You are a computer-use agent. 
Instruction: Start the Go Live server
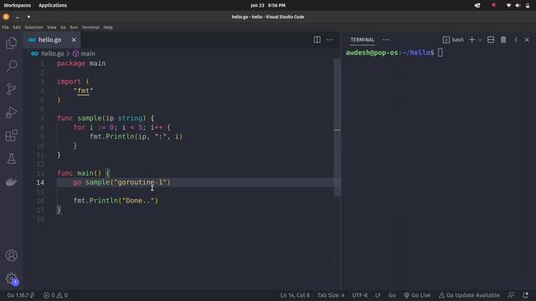[x=417, y=295]
